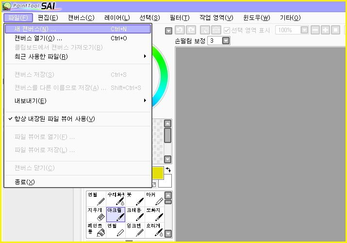The width and height of the screenshot is (347, 243).
Task: Open the 기타(O) menu
Action: point(290,17)
